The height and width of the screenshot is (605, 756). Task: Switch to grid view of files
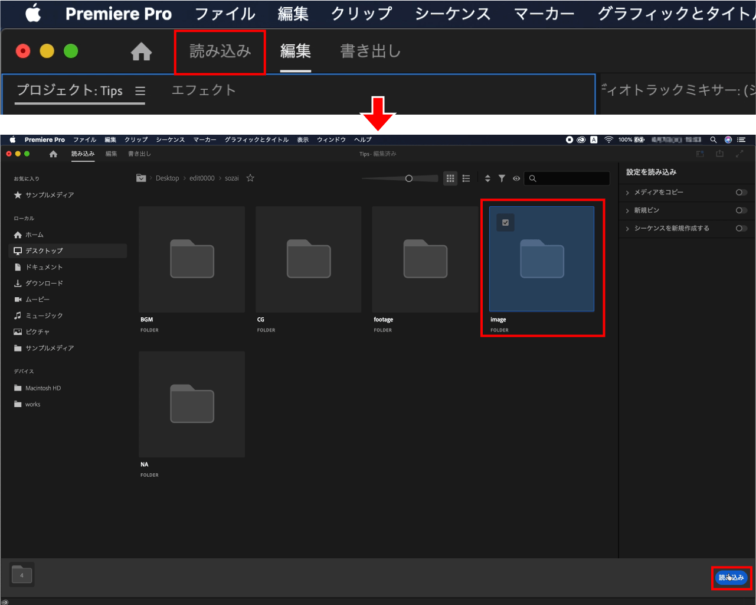(450, 178)
